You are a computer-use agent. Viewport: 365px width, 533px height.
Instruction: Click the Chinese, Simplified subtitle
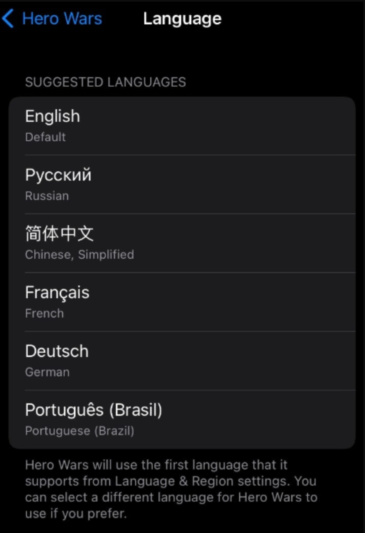coord(79,255)
